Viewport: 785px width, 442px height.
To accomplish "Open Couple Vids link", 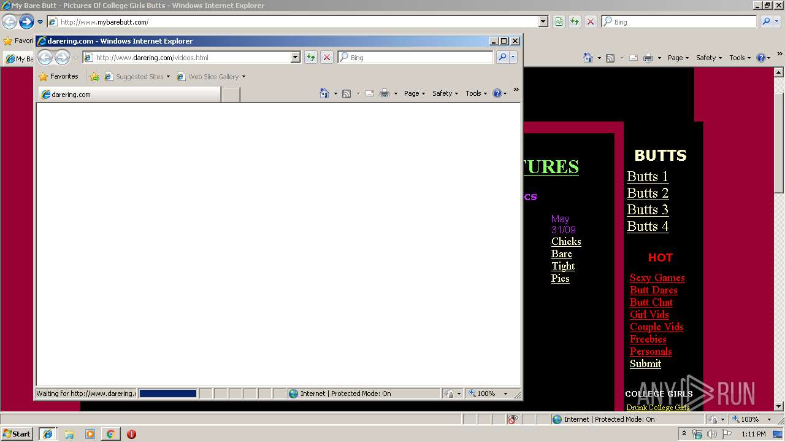I will coord(656,327).
